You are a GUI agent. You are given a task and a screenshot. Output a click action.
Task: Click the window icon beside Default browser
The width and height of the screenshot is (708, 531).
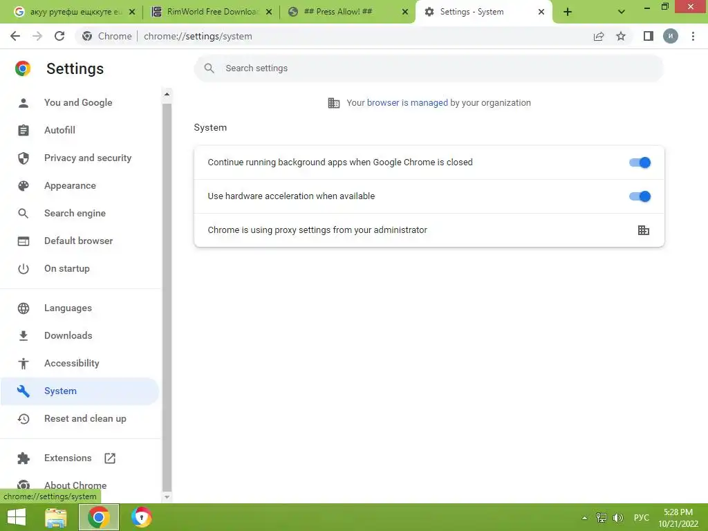(24, 241)
